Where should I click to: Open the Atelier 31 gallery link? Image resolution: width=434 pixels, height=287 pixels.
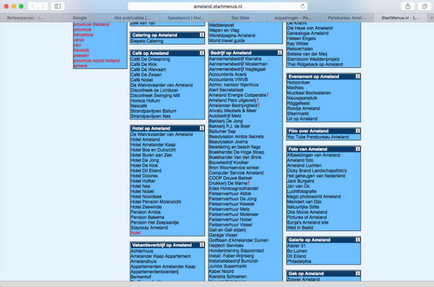pyautogui.click(x=296, y=246)
